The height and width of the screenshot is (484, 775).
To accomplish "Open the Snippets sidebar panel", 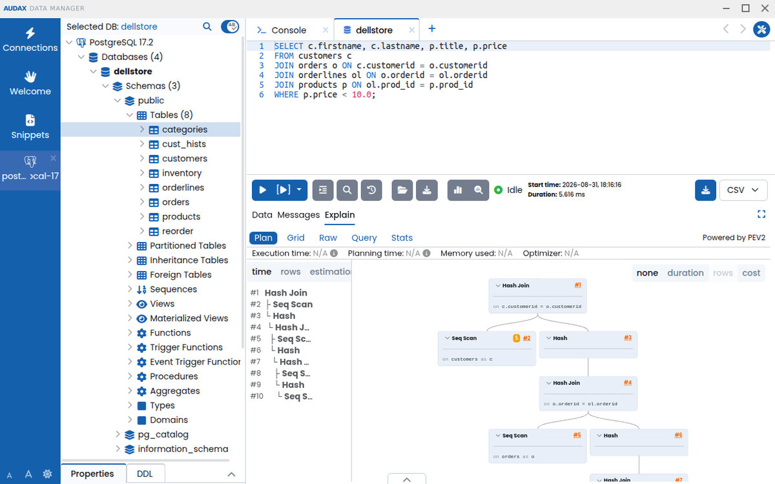I will [30, 127].
